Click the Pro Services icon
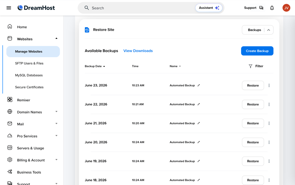 10,135
